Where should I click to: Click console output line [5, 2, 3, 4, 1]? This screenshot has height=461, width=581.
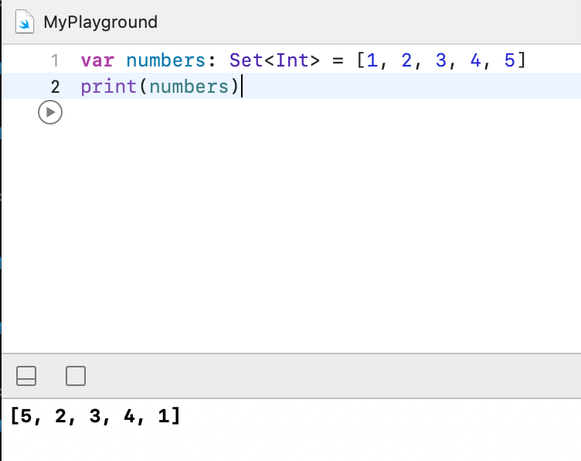[x=96, y=417]
